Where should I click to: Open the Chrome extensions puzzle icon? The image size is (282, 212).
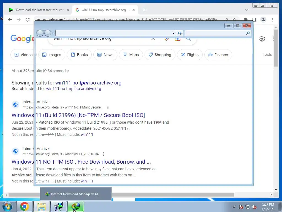245,20
